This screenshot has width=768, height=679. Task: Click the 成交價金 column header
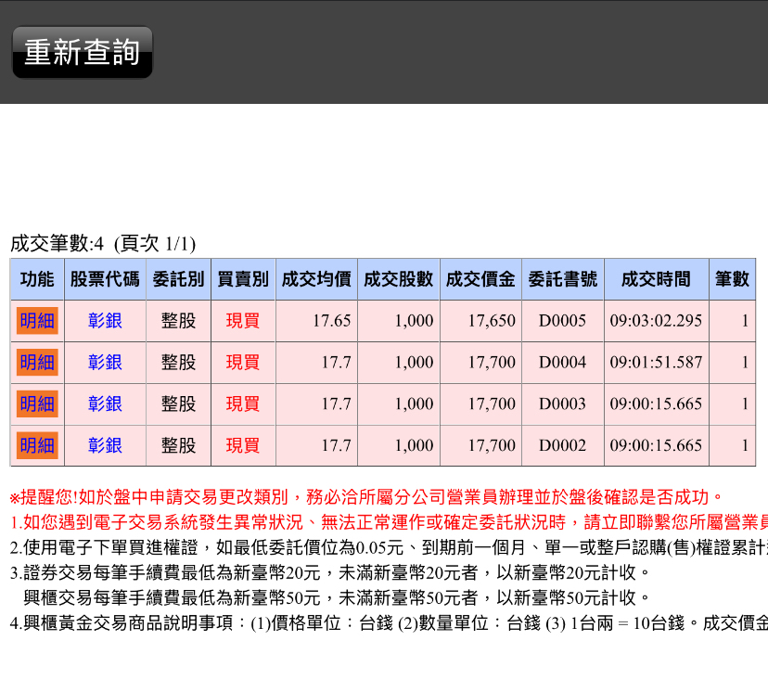[480, 279]
